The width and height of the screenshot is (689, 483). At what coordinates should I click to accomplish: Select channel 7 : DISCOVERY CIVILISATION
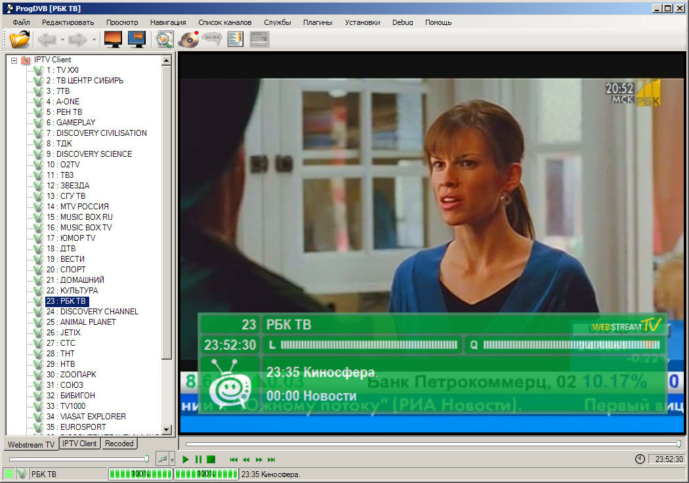(x=96, y=133)
